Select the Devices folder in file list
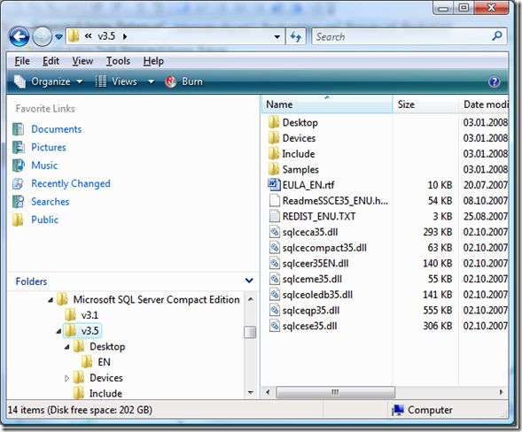The image size is (522, 432). click(x=299, y=138)
